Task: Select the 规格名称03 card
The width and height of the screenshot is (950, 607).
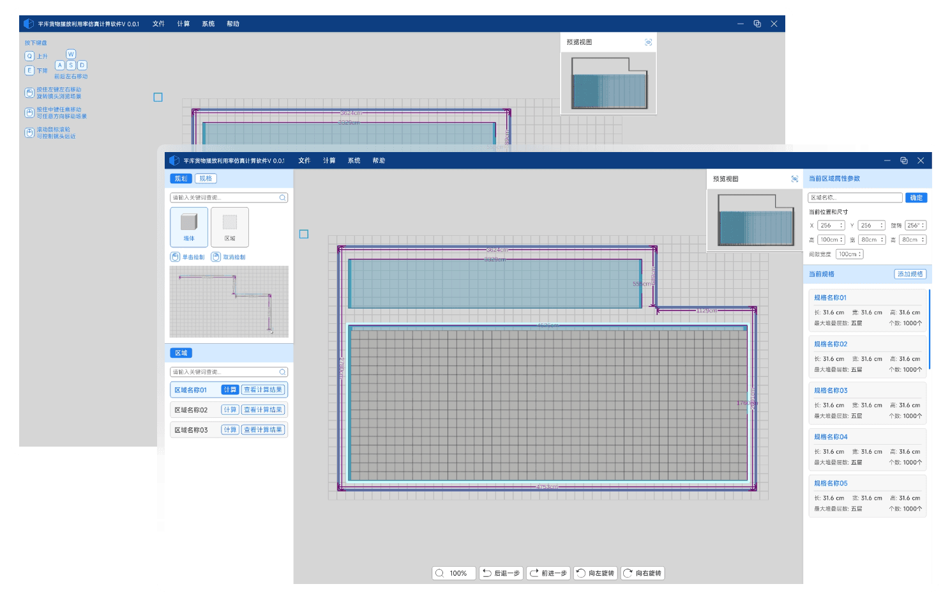Action: pos(868,402)
